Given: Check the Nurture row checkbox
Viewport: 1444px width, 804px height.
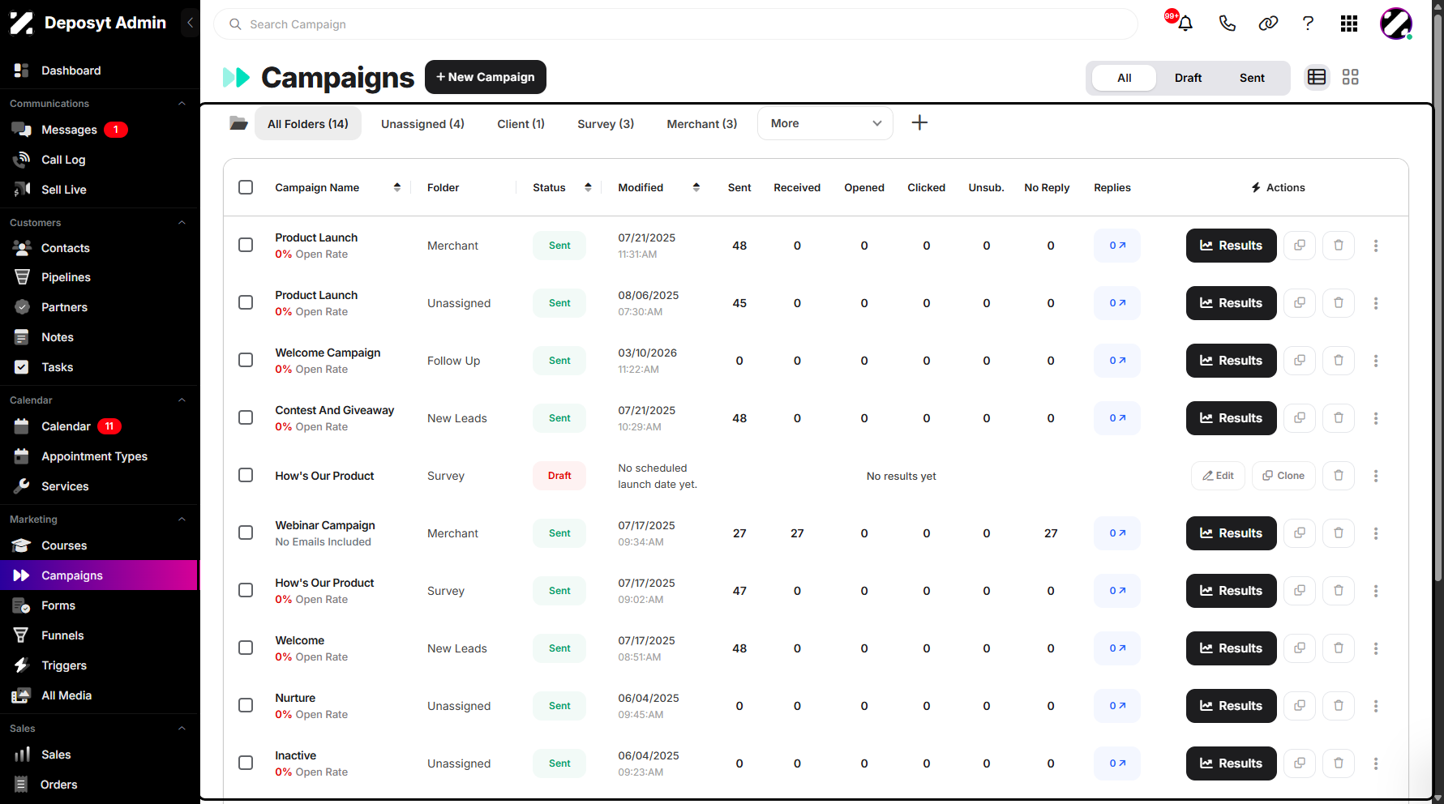Looking at the screenshot, I should 246,705.
